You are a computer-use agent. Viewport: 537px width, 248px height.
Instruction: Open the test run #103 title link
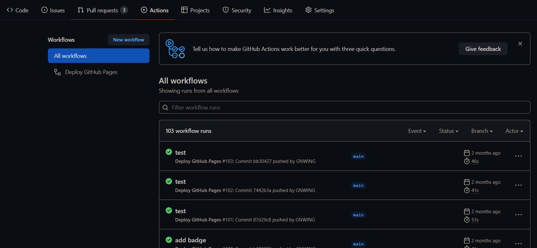coord(180,152)
